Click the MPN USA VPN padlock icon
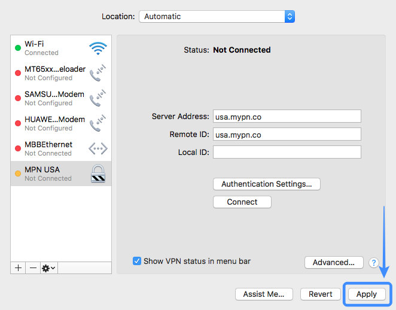The image size is (396, 310). (98, 174)
